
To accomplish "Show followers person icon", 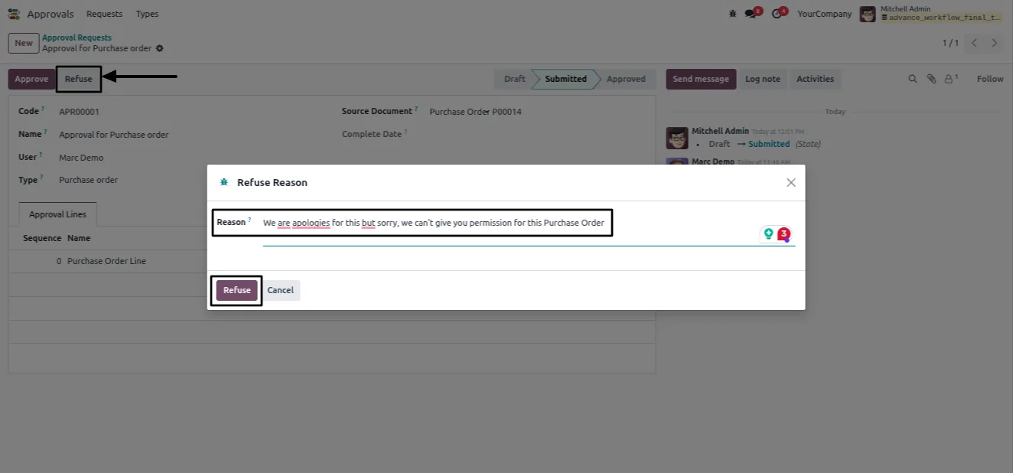I will click(951, 79).
